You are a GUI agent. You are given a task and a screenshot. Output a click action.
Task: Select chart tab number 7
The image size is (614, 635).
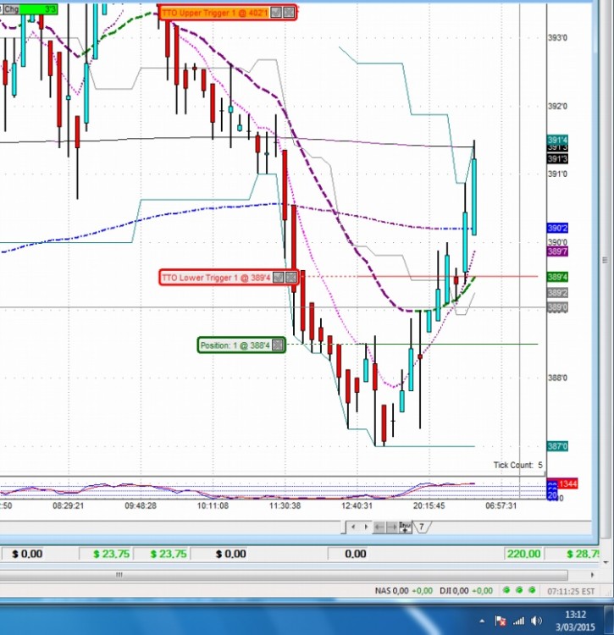422,527
